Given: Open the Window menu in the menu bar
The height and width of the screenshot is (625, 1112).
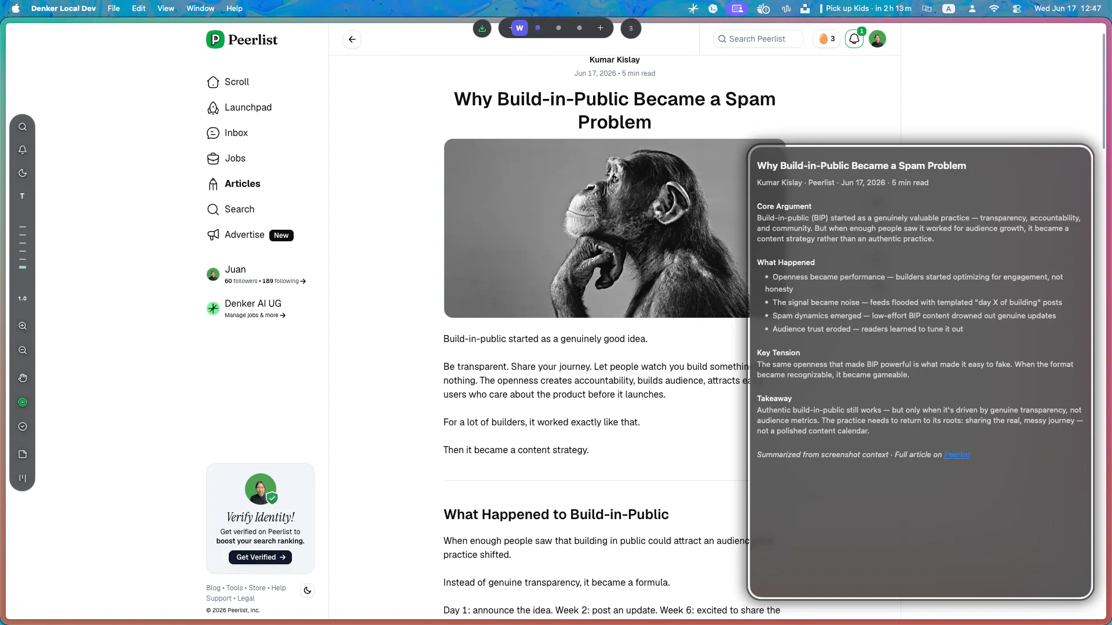Looking at the screenshot, I should pyautogui.click(x=200, y=8).
